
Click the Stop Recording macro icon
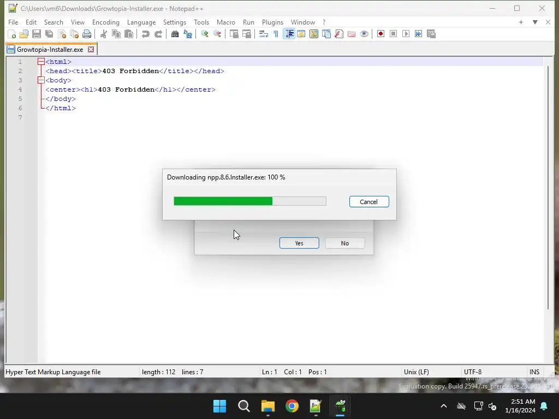(x=393, y=34)
